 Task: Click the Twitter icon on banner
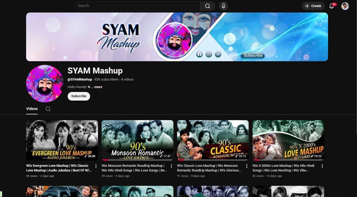coord(218,54)
